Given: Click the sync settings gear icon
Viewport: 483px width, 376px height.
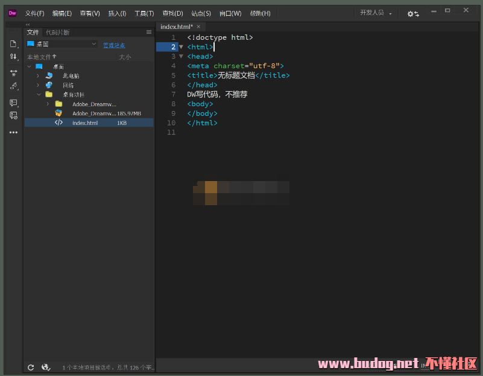Looking at the screenshot, I should [x=412, y=13].
